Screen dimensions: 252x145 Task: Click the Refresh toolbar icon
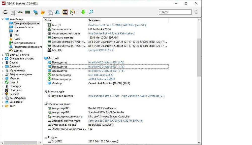(x=6, y=12)
